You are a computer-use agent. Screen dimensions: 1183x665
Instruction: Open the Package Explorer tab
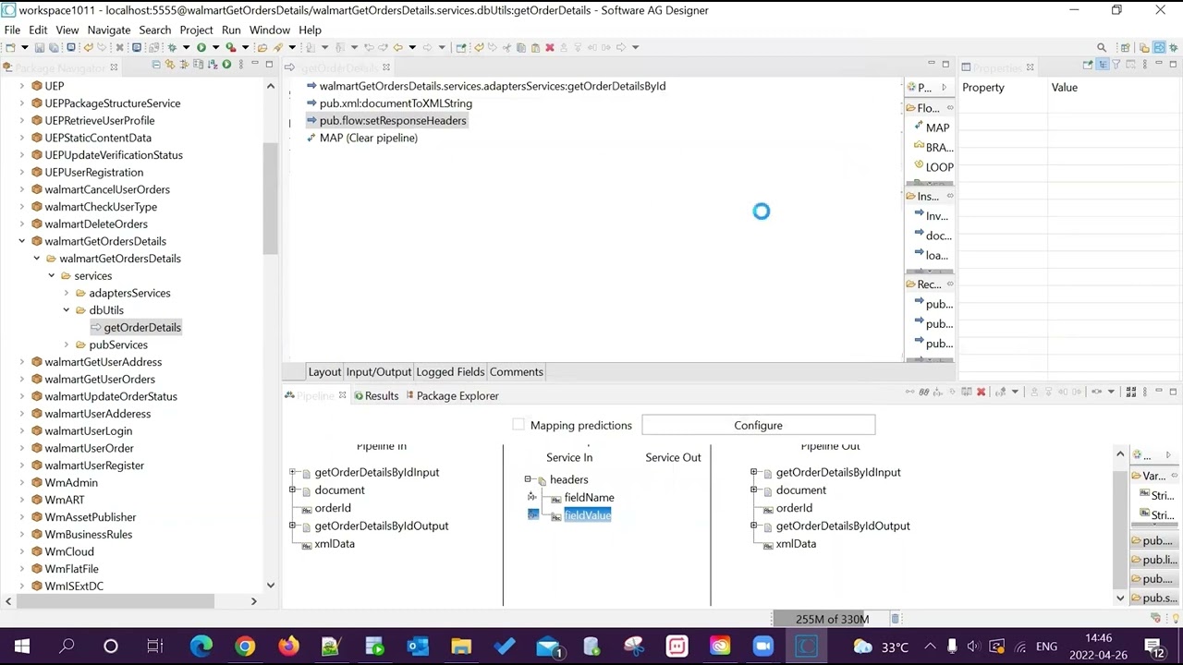coord(452,395)
